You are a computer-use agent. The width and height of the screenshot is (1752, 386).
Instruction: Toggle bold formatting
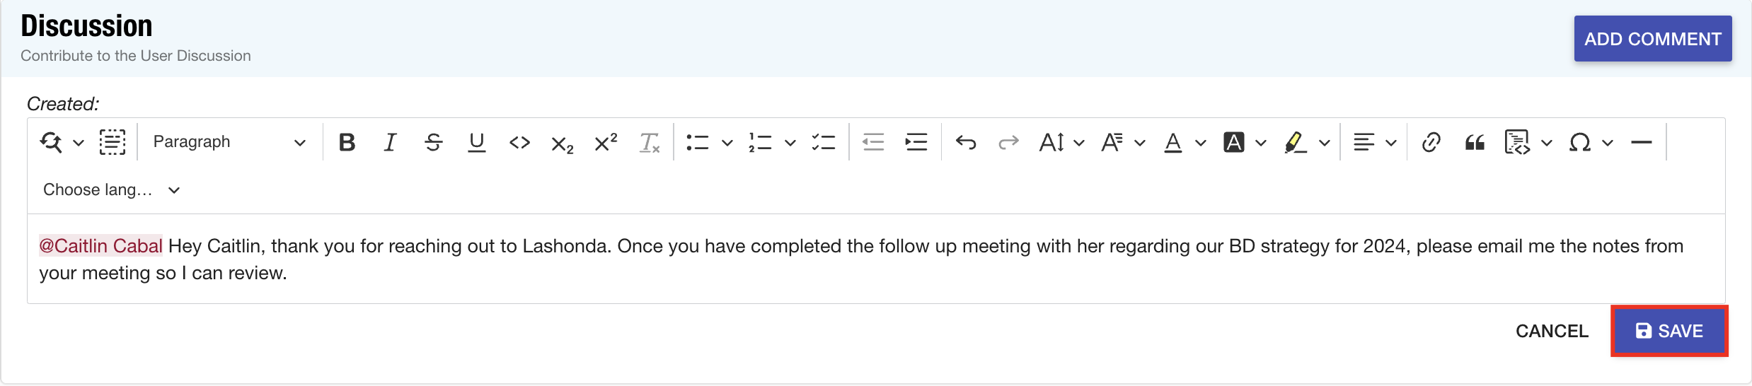point(347,142)
